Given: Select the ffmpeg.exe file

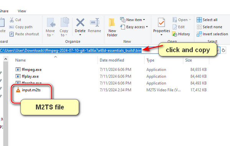Looking at the screenshot, I should pyautogui.click(x=32, y=69).
